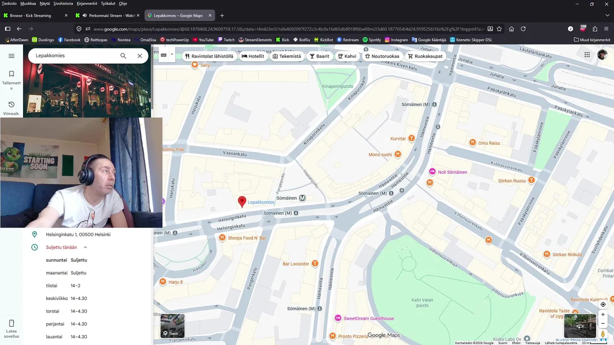614x345 pixels.
Task: List all tabs dropdown arrow
Action: pyautogui.click(x=607, y=15)
